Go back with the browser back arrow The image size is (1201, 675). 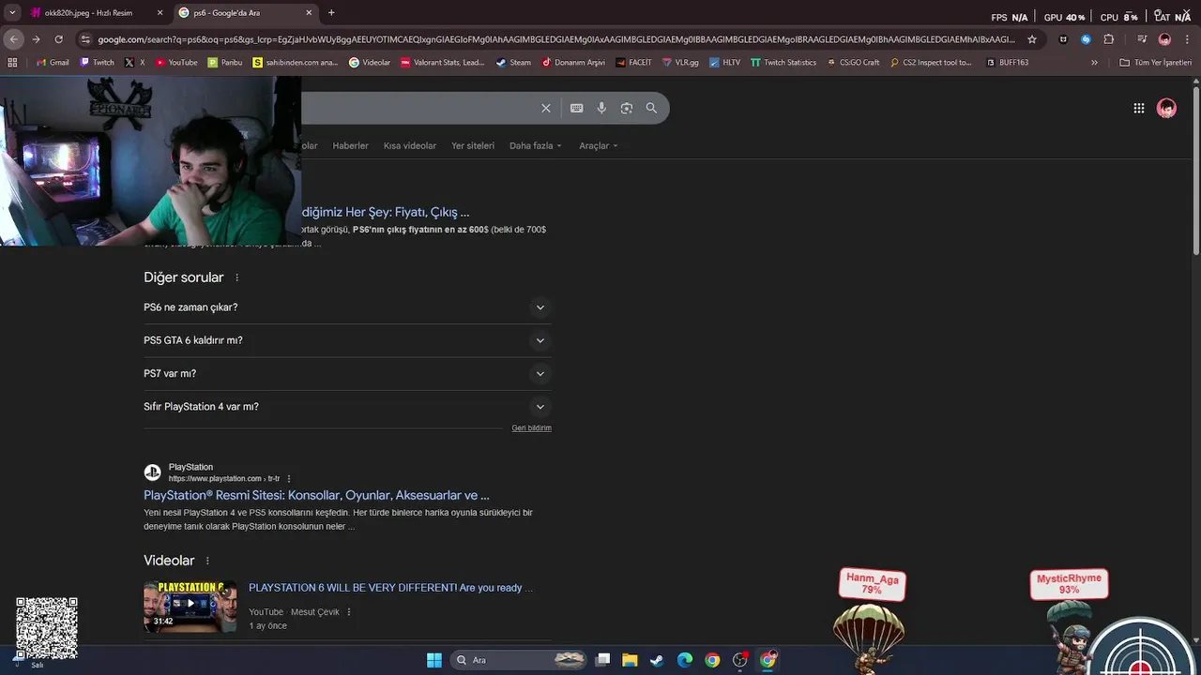[x=13, y=39]
